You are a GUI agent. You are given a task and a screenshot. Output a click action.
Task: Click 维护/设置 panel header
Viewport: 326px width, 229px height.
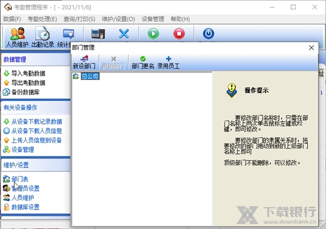click(x=36, y=165)
